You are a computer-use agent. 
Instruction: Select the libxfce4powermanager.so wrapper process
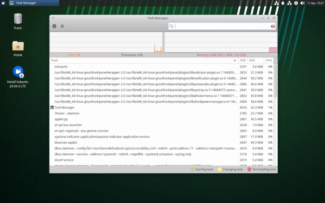tap(162, 102)
